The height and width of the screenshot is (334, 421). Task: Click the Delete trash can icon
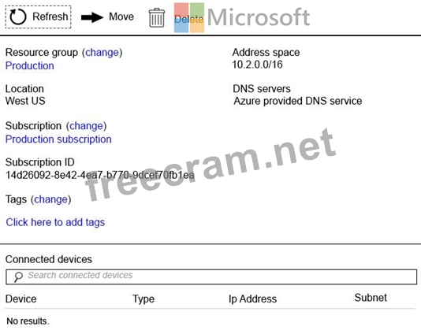[x=157, y=17]
